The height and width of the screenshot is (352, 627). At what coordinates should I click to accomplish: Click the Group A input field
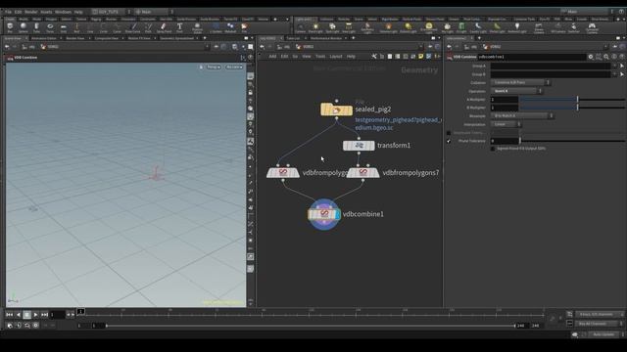coord(551,66)
